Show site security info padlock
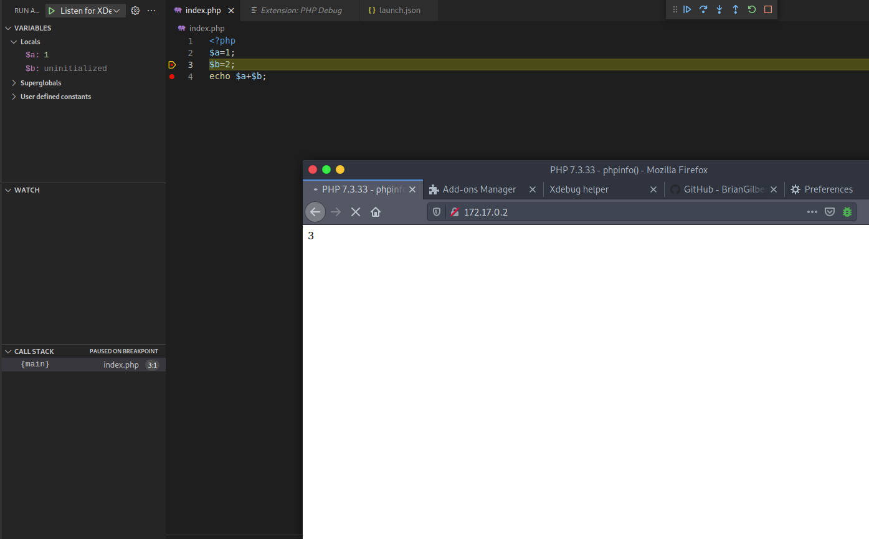The image size is (869, 539). tap(455, 212)
